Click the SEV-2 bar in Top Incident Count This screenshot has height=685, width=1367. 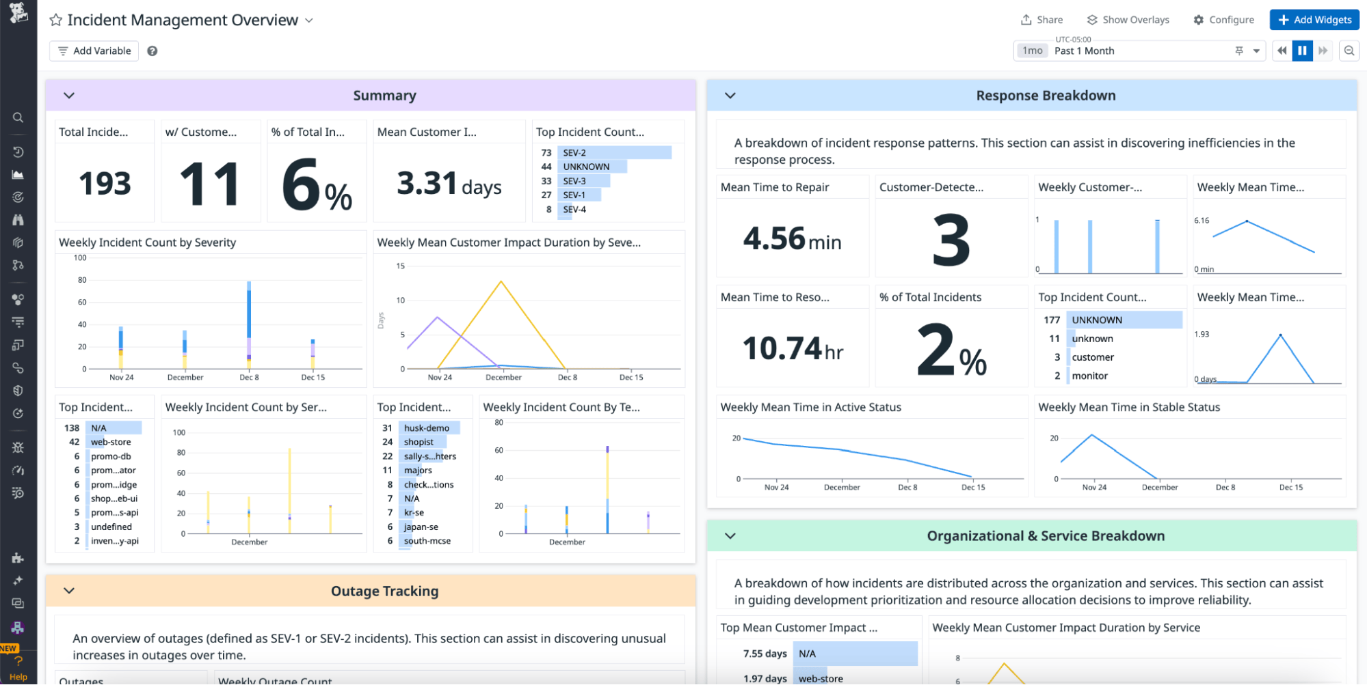pos(613,153)
